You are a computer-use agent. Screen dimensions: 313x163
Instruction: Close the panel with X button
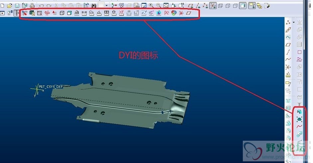pyautogui.click(x=2, y=13)
